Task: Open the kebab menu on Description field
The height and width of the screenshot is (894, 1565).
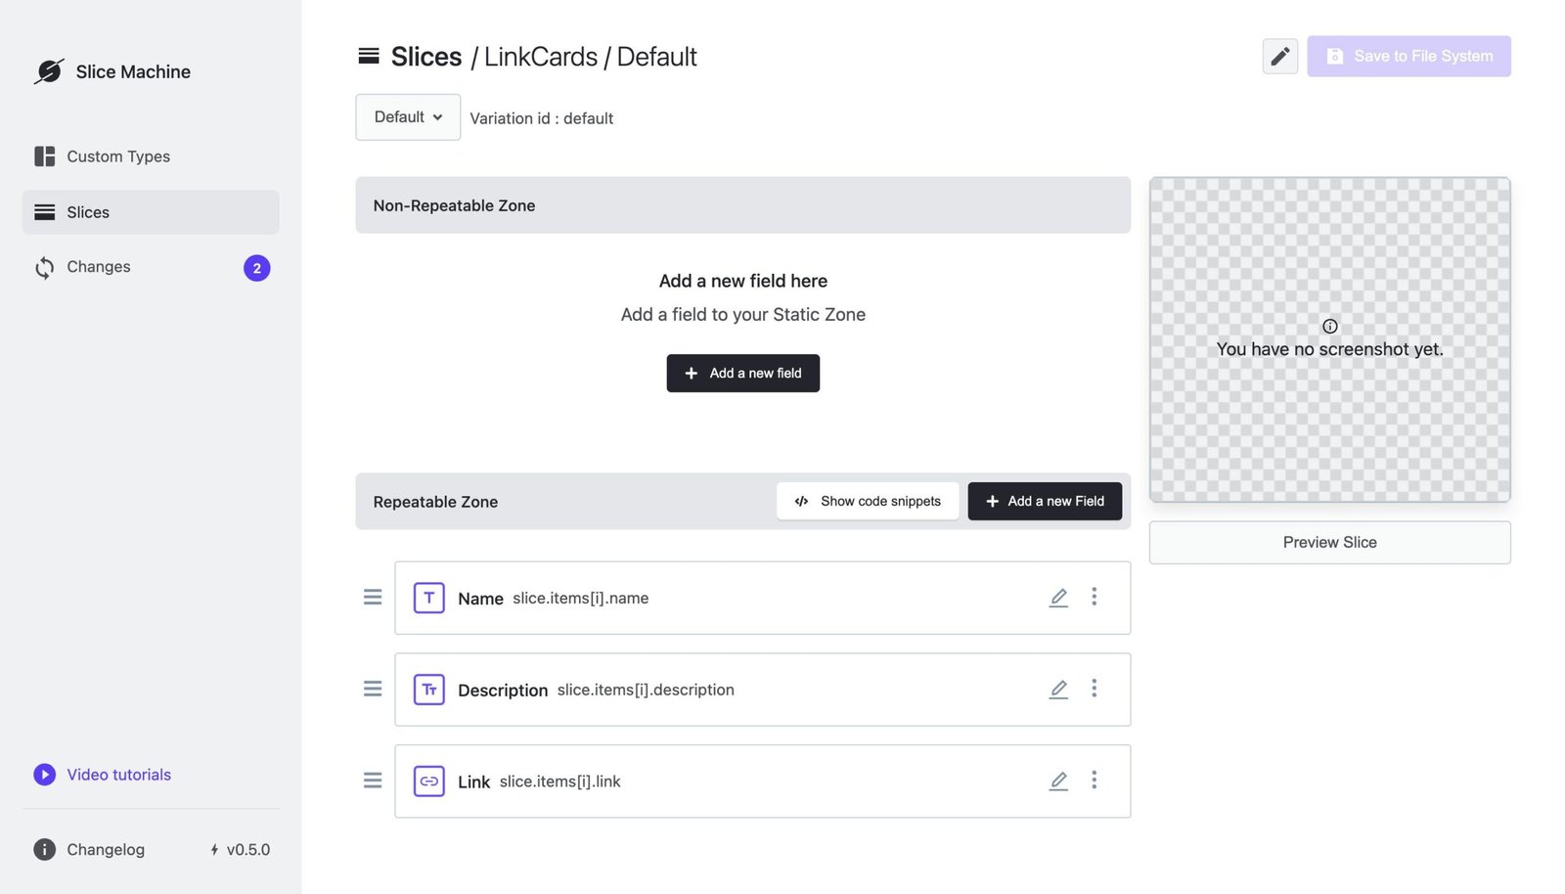Action: tap(1095, 689)
